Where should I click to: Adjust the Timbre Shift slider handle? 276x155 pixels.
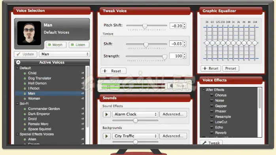point(146,45)
